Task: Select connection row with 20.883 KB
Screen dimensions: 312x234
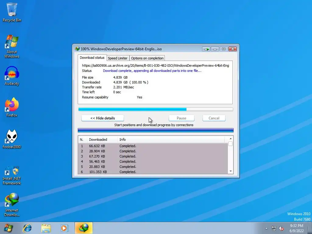Action: 153,167
